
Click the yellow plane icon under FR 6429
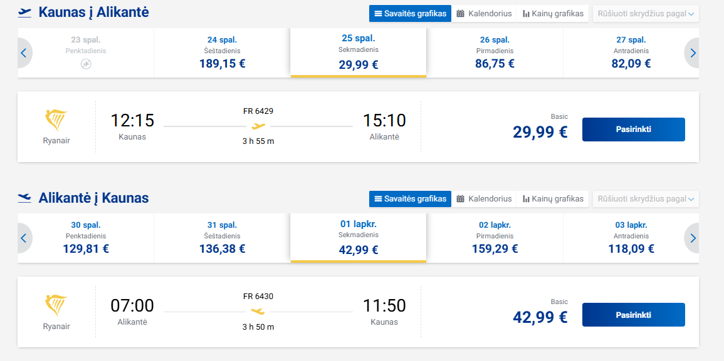click(258, 126)
